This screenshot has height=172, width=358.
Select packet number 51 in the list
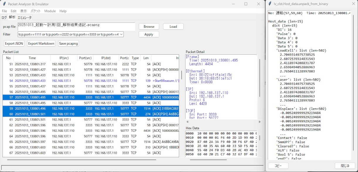click(x=91, y=64)
